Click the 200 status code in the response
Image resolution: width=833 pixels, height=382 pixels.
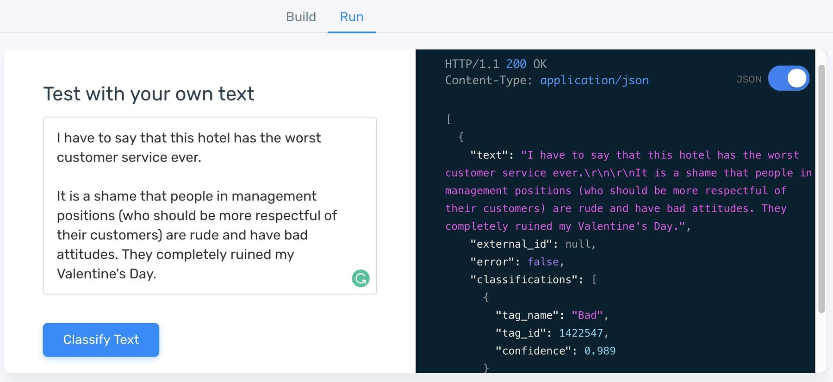tap(516, 64)
